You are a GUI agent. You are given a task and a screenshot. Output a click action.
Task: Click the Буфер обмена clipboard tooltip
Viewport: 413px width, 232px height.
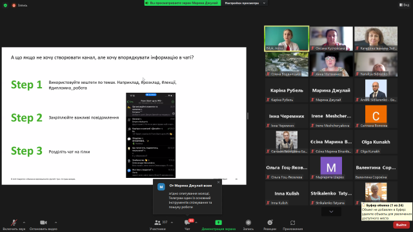point(387,211)
